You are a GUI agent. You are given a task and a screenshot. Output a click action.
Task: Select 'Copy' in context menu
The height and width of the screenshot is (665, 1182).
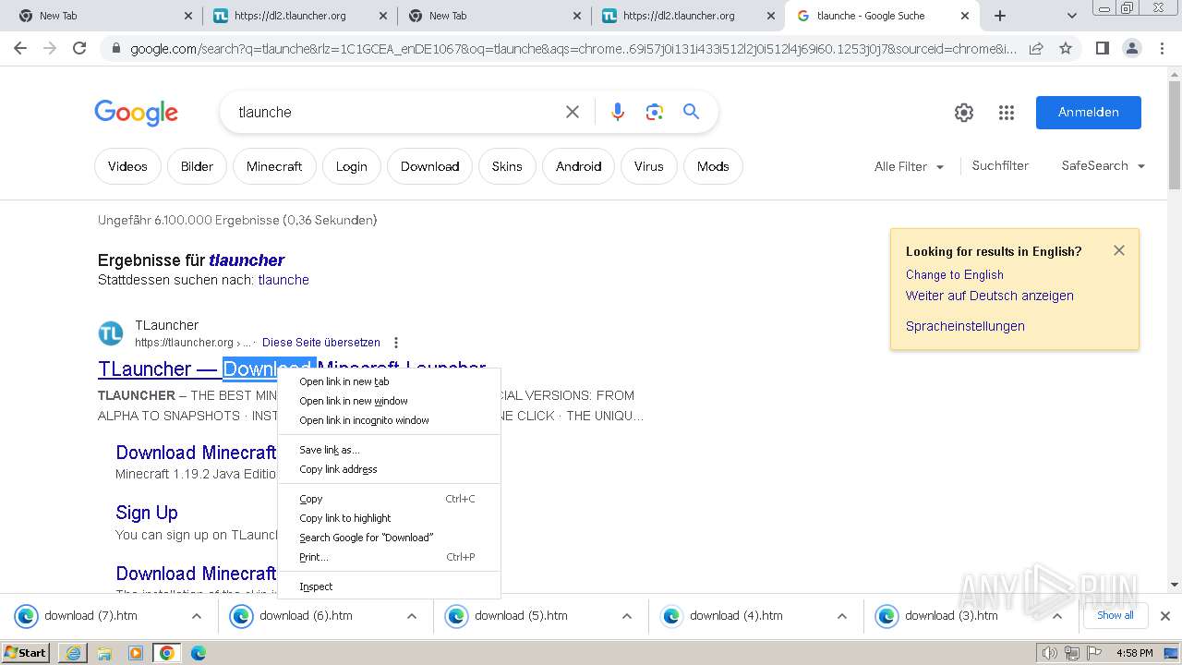click(x=389, y=499)
